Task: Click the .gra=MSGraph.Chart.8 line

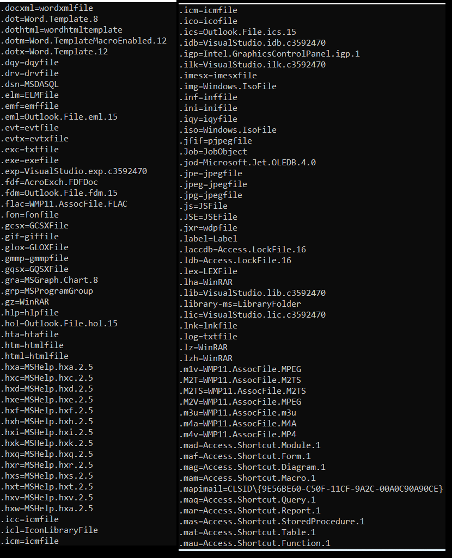Action: 49,280
